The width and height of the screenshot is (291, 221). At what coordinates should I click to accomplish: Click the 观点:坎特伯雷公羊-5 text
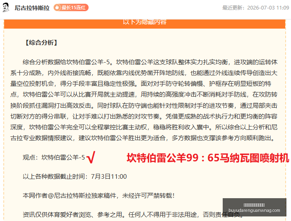point(54,158)
